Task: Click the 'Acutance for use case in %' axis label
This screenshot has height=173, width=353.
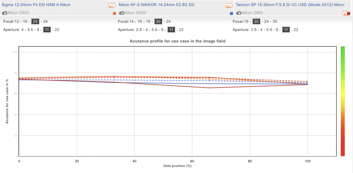Action: 7,101
